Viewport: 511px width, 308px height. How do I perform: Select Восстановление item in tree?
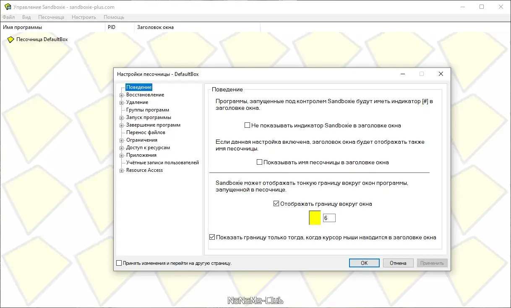[145, 95]
